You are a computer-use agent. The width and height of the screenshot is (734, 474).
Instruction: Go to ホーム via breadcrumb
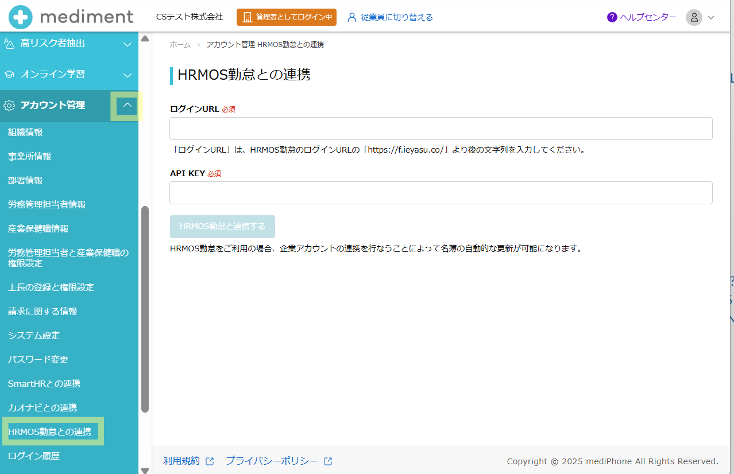180,44
